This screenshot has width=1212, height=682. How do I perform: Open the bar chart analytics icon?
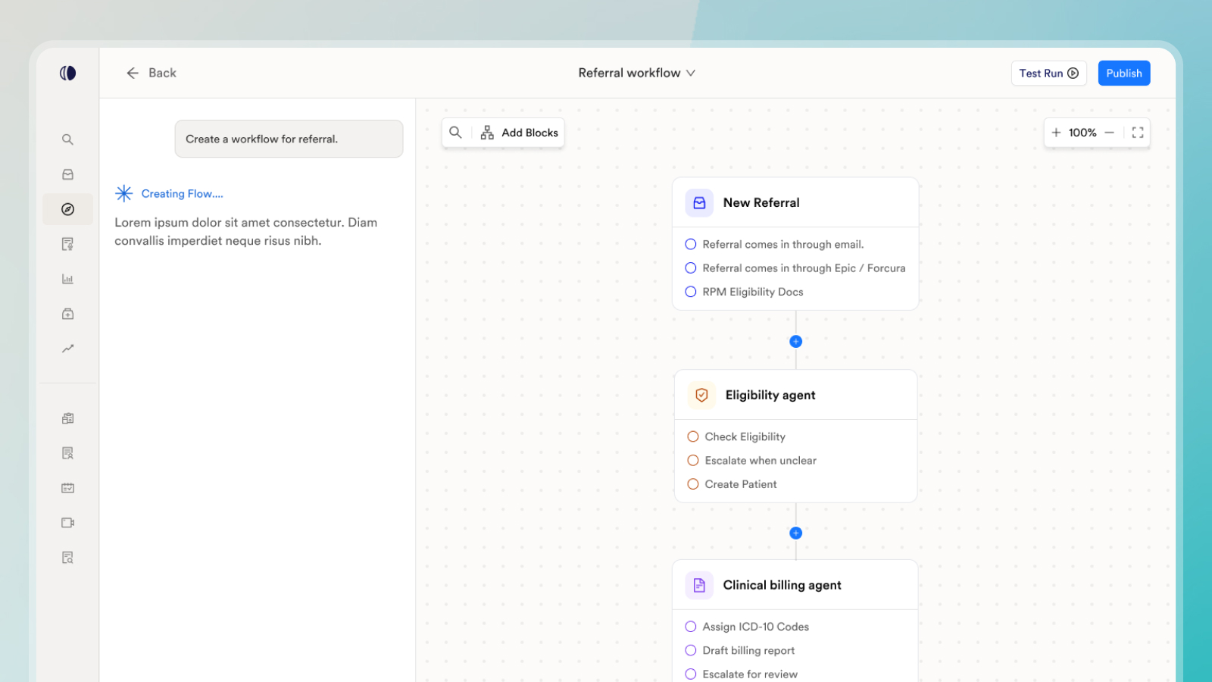(x=67, y=279)
